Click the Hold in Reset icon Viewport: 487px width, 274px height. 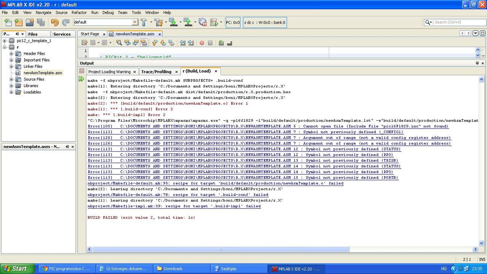pyautogui.click(x=202, y=22)
